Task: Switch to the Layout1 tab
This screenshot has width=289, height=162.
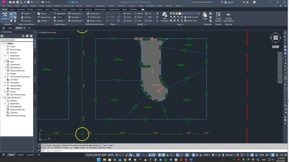Action: click(x=20, y=155)
